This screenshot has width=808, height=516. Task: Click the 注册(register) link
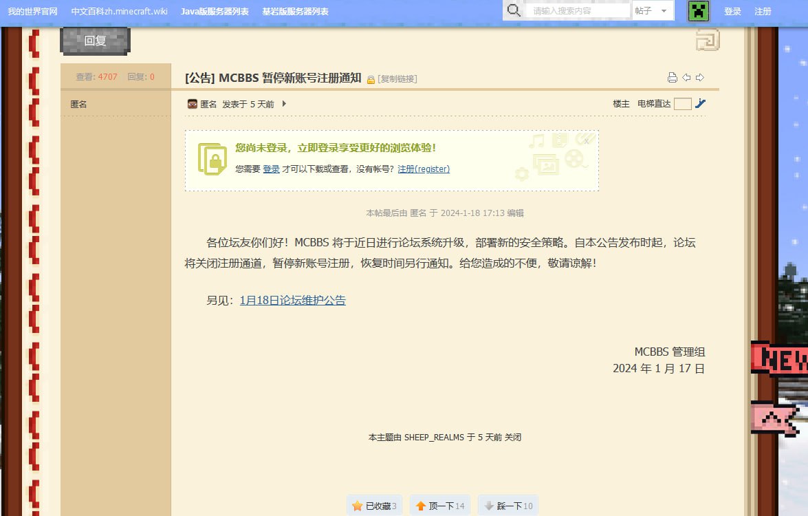pos(424,169)
